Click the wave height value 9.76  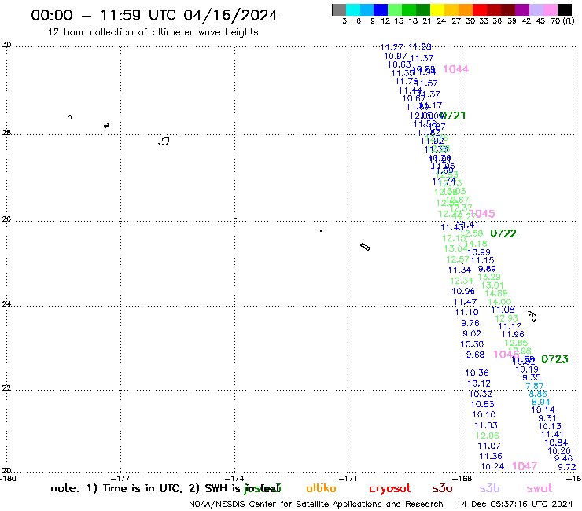point(470,323)
